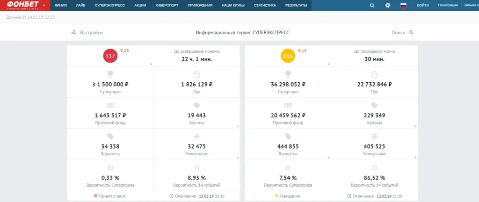The image size is (479, 202).
Task: Click money icon above 1 643 517 ₽
Action: 110,105
